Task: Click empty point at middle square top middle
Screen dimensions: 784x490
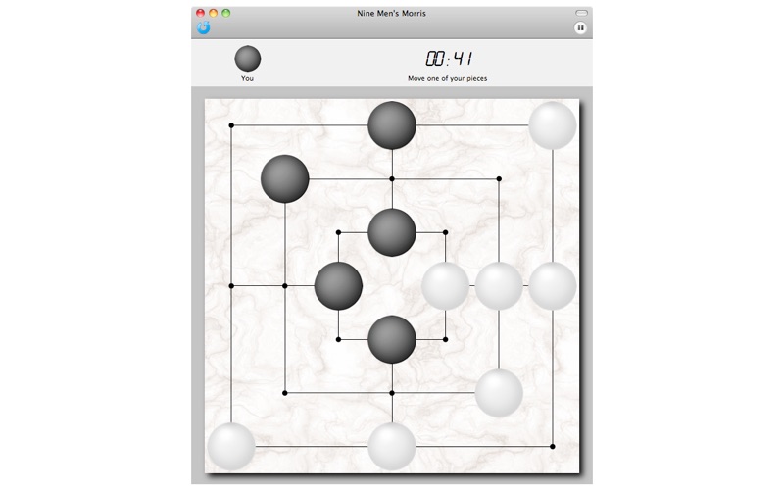Action: tap(392, 179)
